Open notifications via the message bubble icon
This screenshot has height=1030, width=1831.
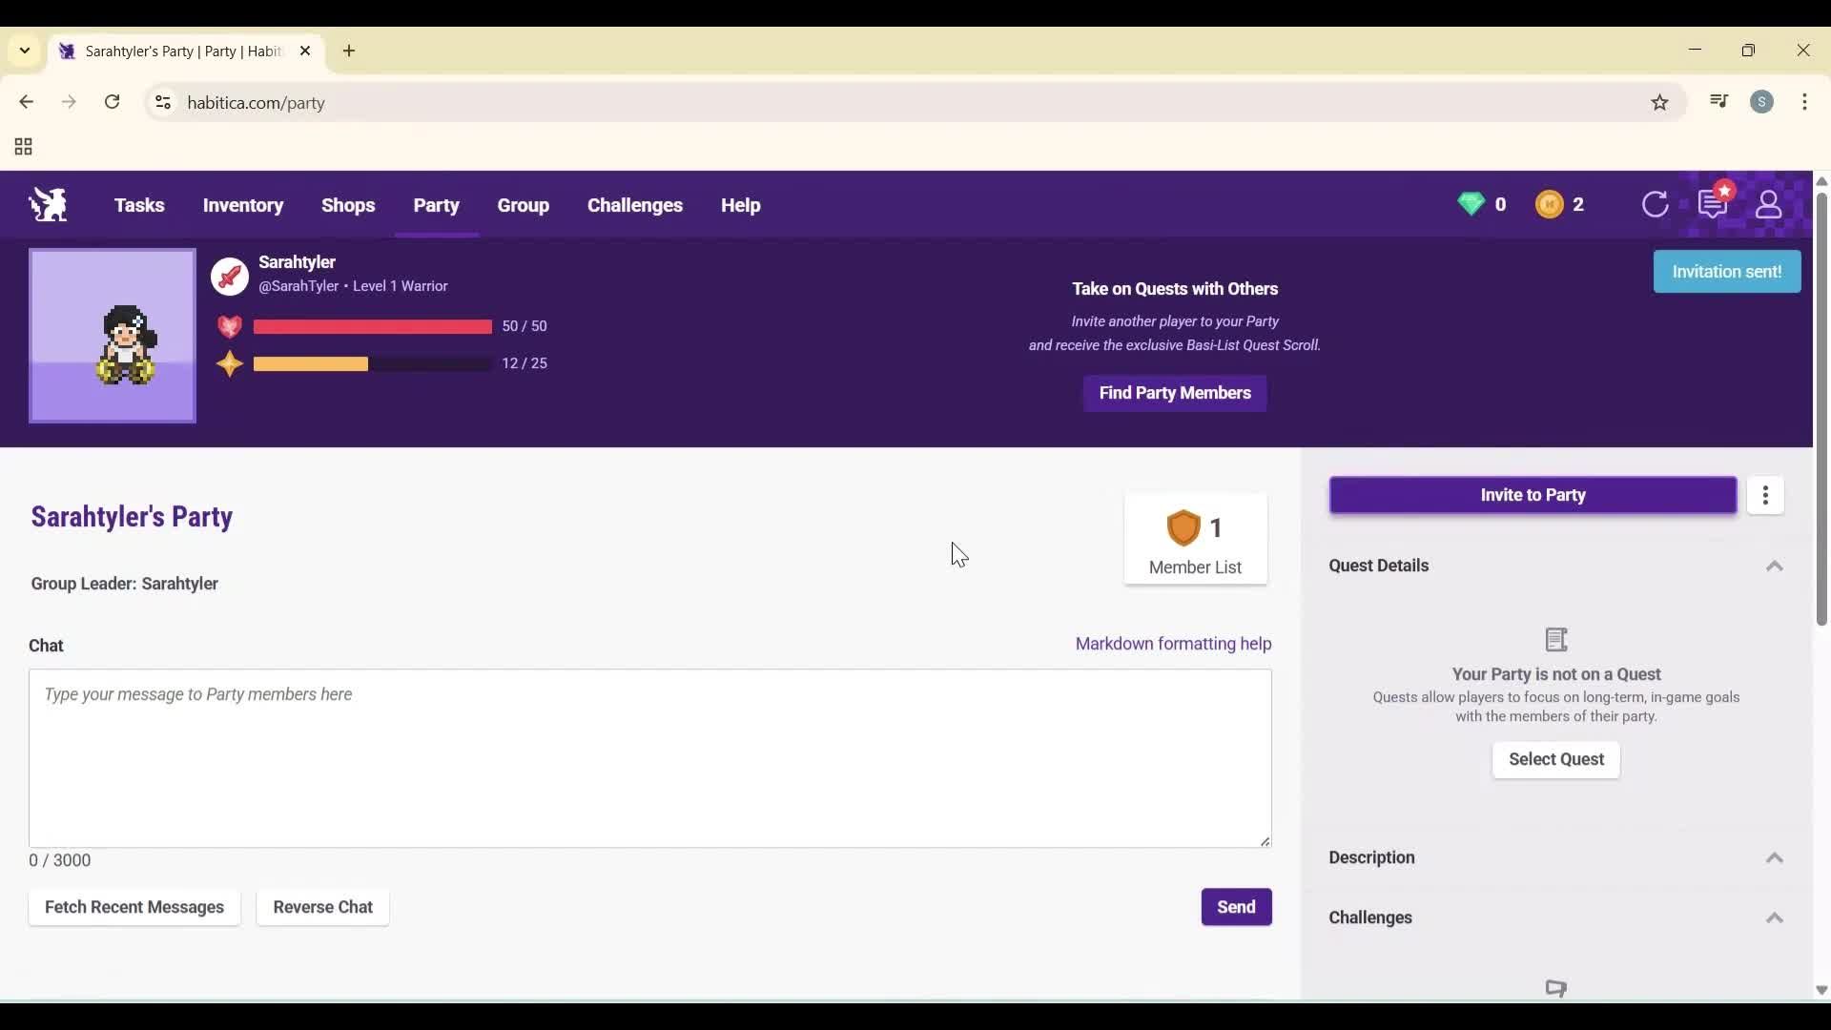pyautogui.click(x=1714, y=204)
